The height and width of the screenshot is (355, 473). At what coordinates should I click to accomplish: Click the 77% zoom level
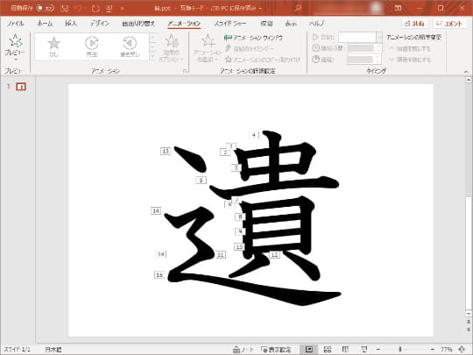pyautogui.click(x=446, y=350)
